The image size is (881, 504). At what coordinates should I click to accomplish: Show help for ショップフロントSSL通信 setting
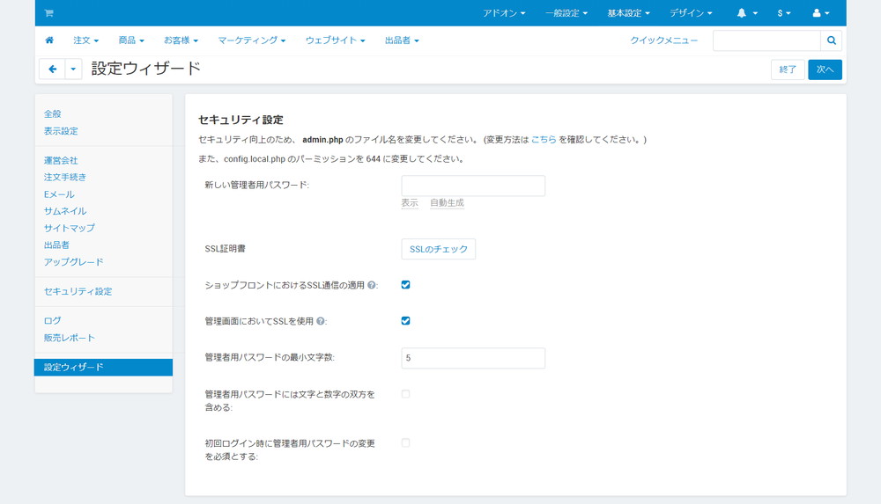tap(372, 285)
